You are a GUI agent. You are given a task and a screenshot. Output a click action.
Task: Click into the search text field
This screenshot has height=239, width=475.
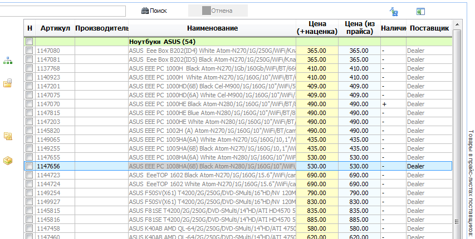[x=62, y=11]
